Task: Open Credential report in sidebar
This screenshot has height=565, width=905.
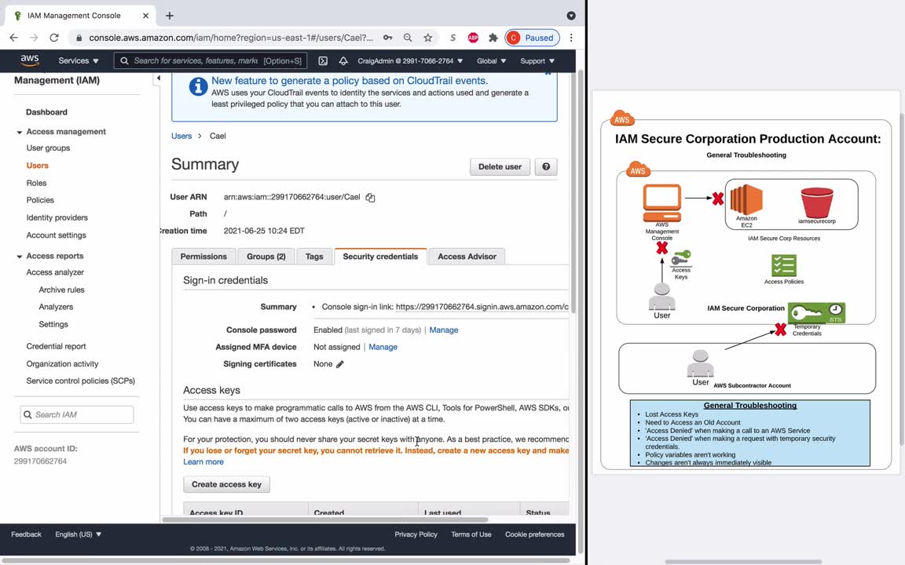Action: coord(56,347)
